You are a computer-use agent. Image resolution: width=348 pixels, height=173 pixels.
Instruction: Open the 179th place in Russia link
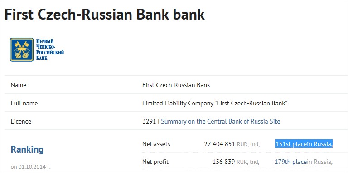click(304, 162)
